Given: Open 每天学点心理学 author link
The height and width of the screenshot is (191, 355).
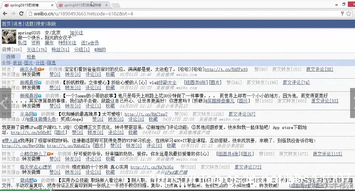Looking at the screenshot, I should [35, 167].
